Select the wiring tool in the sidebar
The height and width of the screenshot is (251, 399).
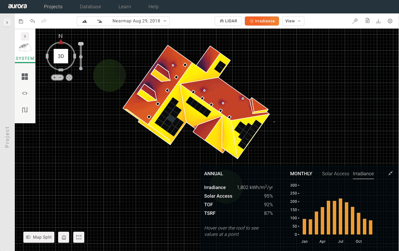(x=25, y=93)
